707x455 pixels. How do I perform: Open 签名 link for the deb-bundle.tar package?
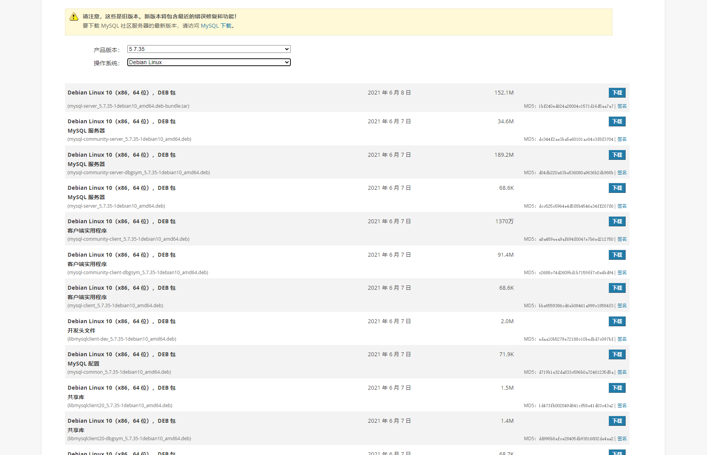(x=622, y=106)
